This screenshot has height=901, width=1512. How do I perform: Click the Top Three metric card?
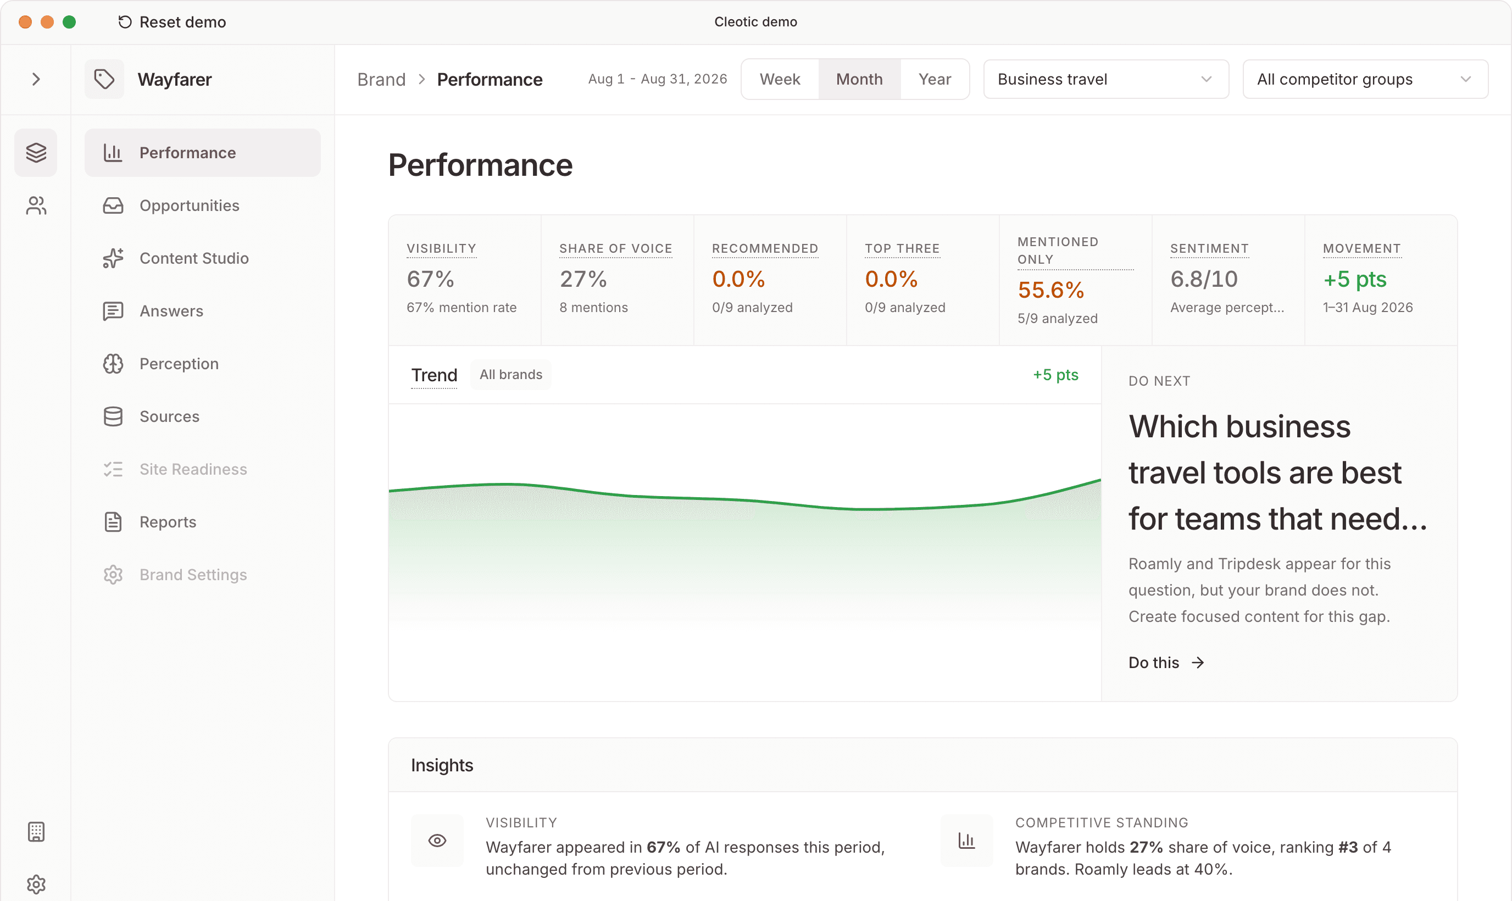[x=922, y=280]
